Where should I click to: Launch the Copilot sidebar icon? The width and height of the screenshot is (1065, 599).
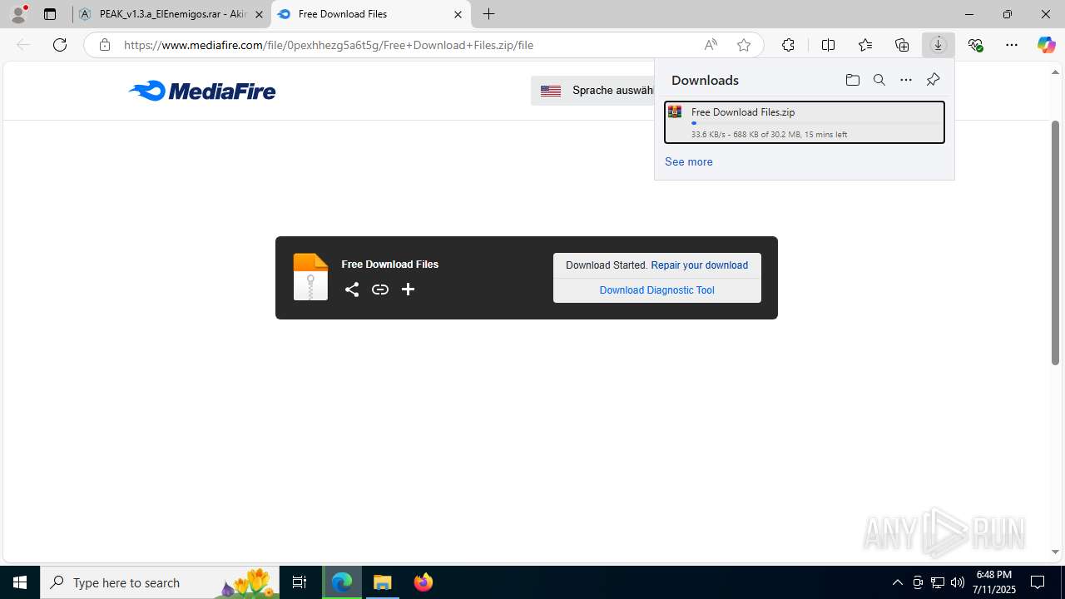click(x=1046, y=45)
